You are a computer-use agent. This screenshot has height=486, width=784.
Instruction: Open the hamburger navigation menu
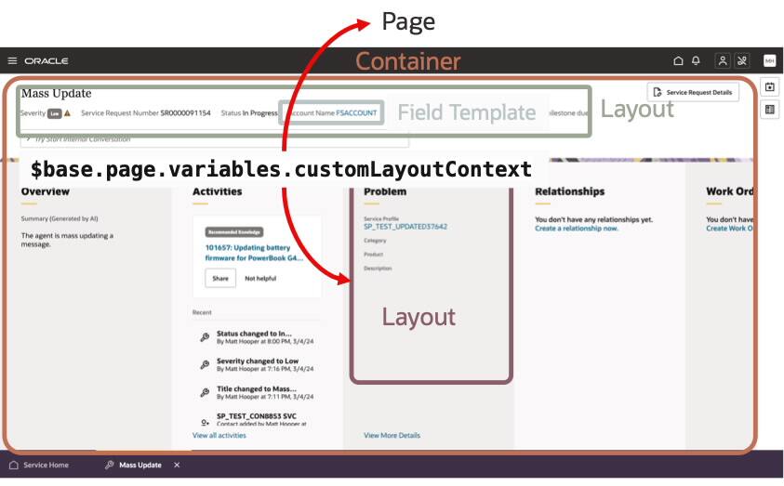12,60
